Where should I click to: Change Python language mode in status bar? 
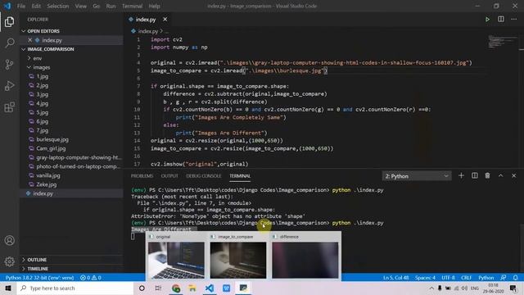coord(486,278)
